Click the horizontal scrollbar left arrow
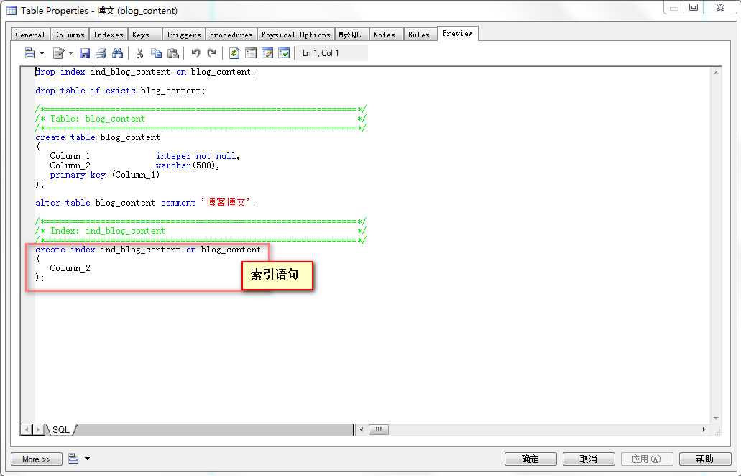Viewport: 741px width, 476px height. click(362, 429)
